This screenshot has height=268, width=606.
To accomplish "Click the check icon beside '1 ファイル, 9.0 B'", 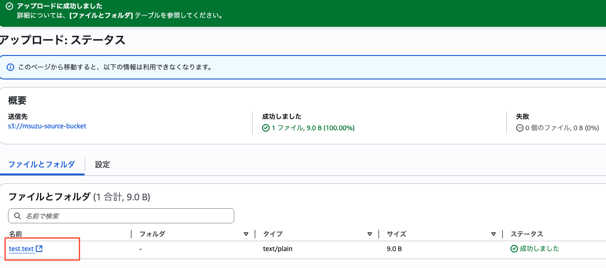I will tap(266, 128).
